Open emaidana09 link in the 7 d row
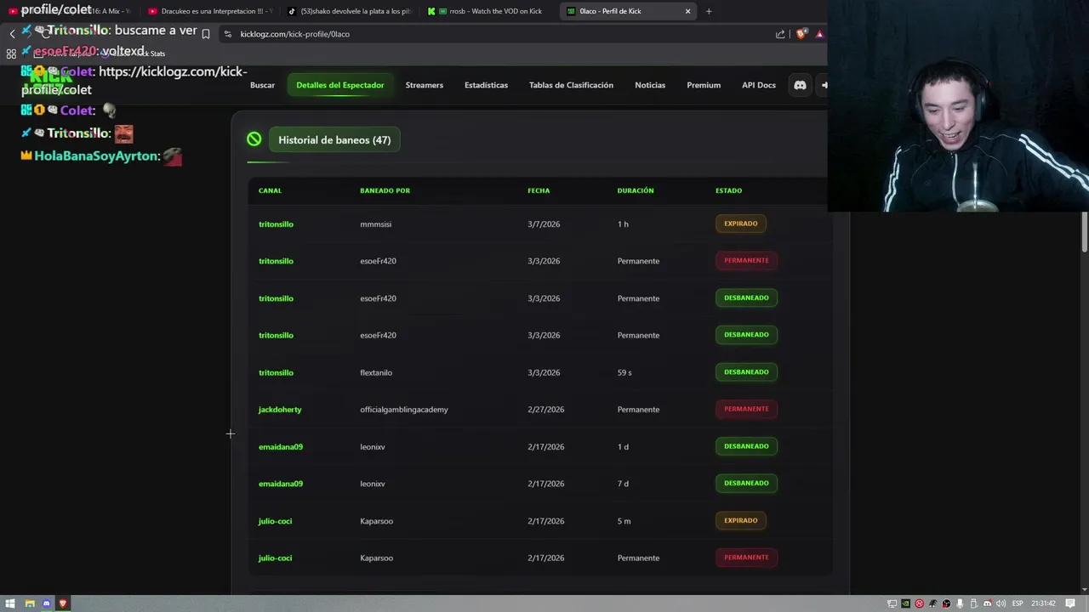This screenshot has width=1089, height=612. coord(281,484)
